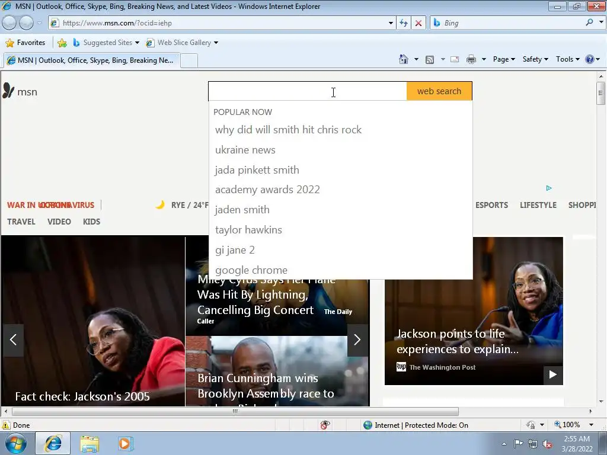Open the Print options dropdown arrow
This screenshot has height=455, width=607.
coord(484,59)
